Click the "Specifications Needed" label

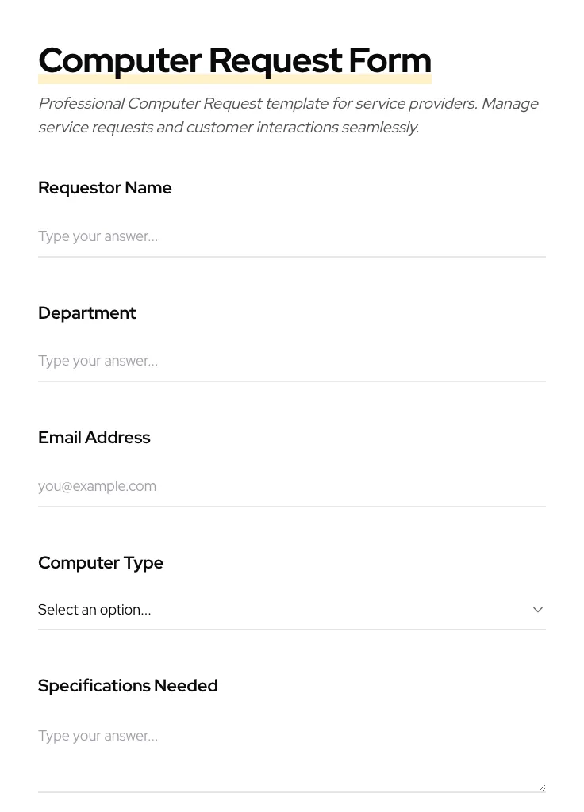128,686
